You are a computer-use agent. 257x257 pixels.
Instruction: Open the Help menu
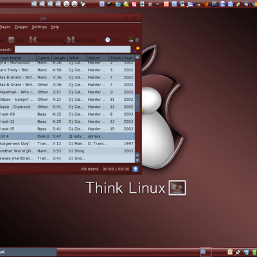point(55,27)
